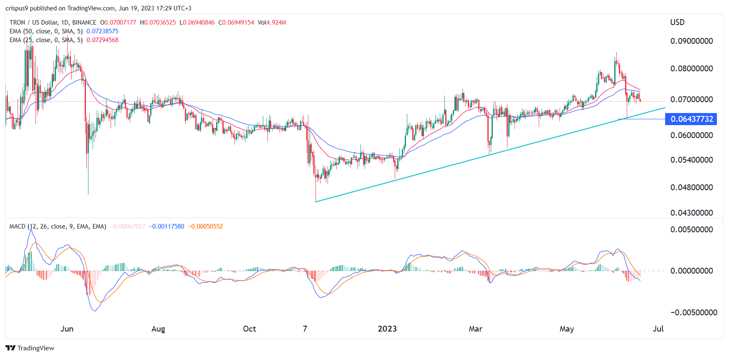729x357 pixels.
Task: Click the TradingView logo icon
Action: click(10, 348)
